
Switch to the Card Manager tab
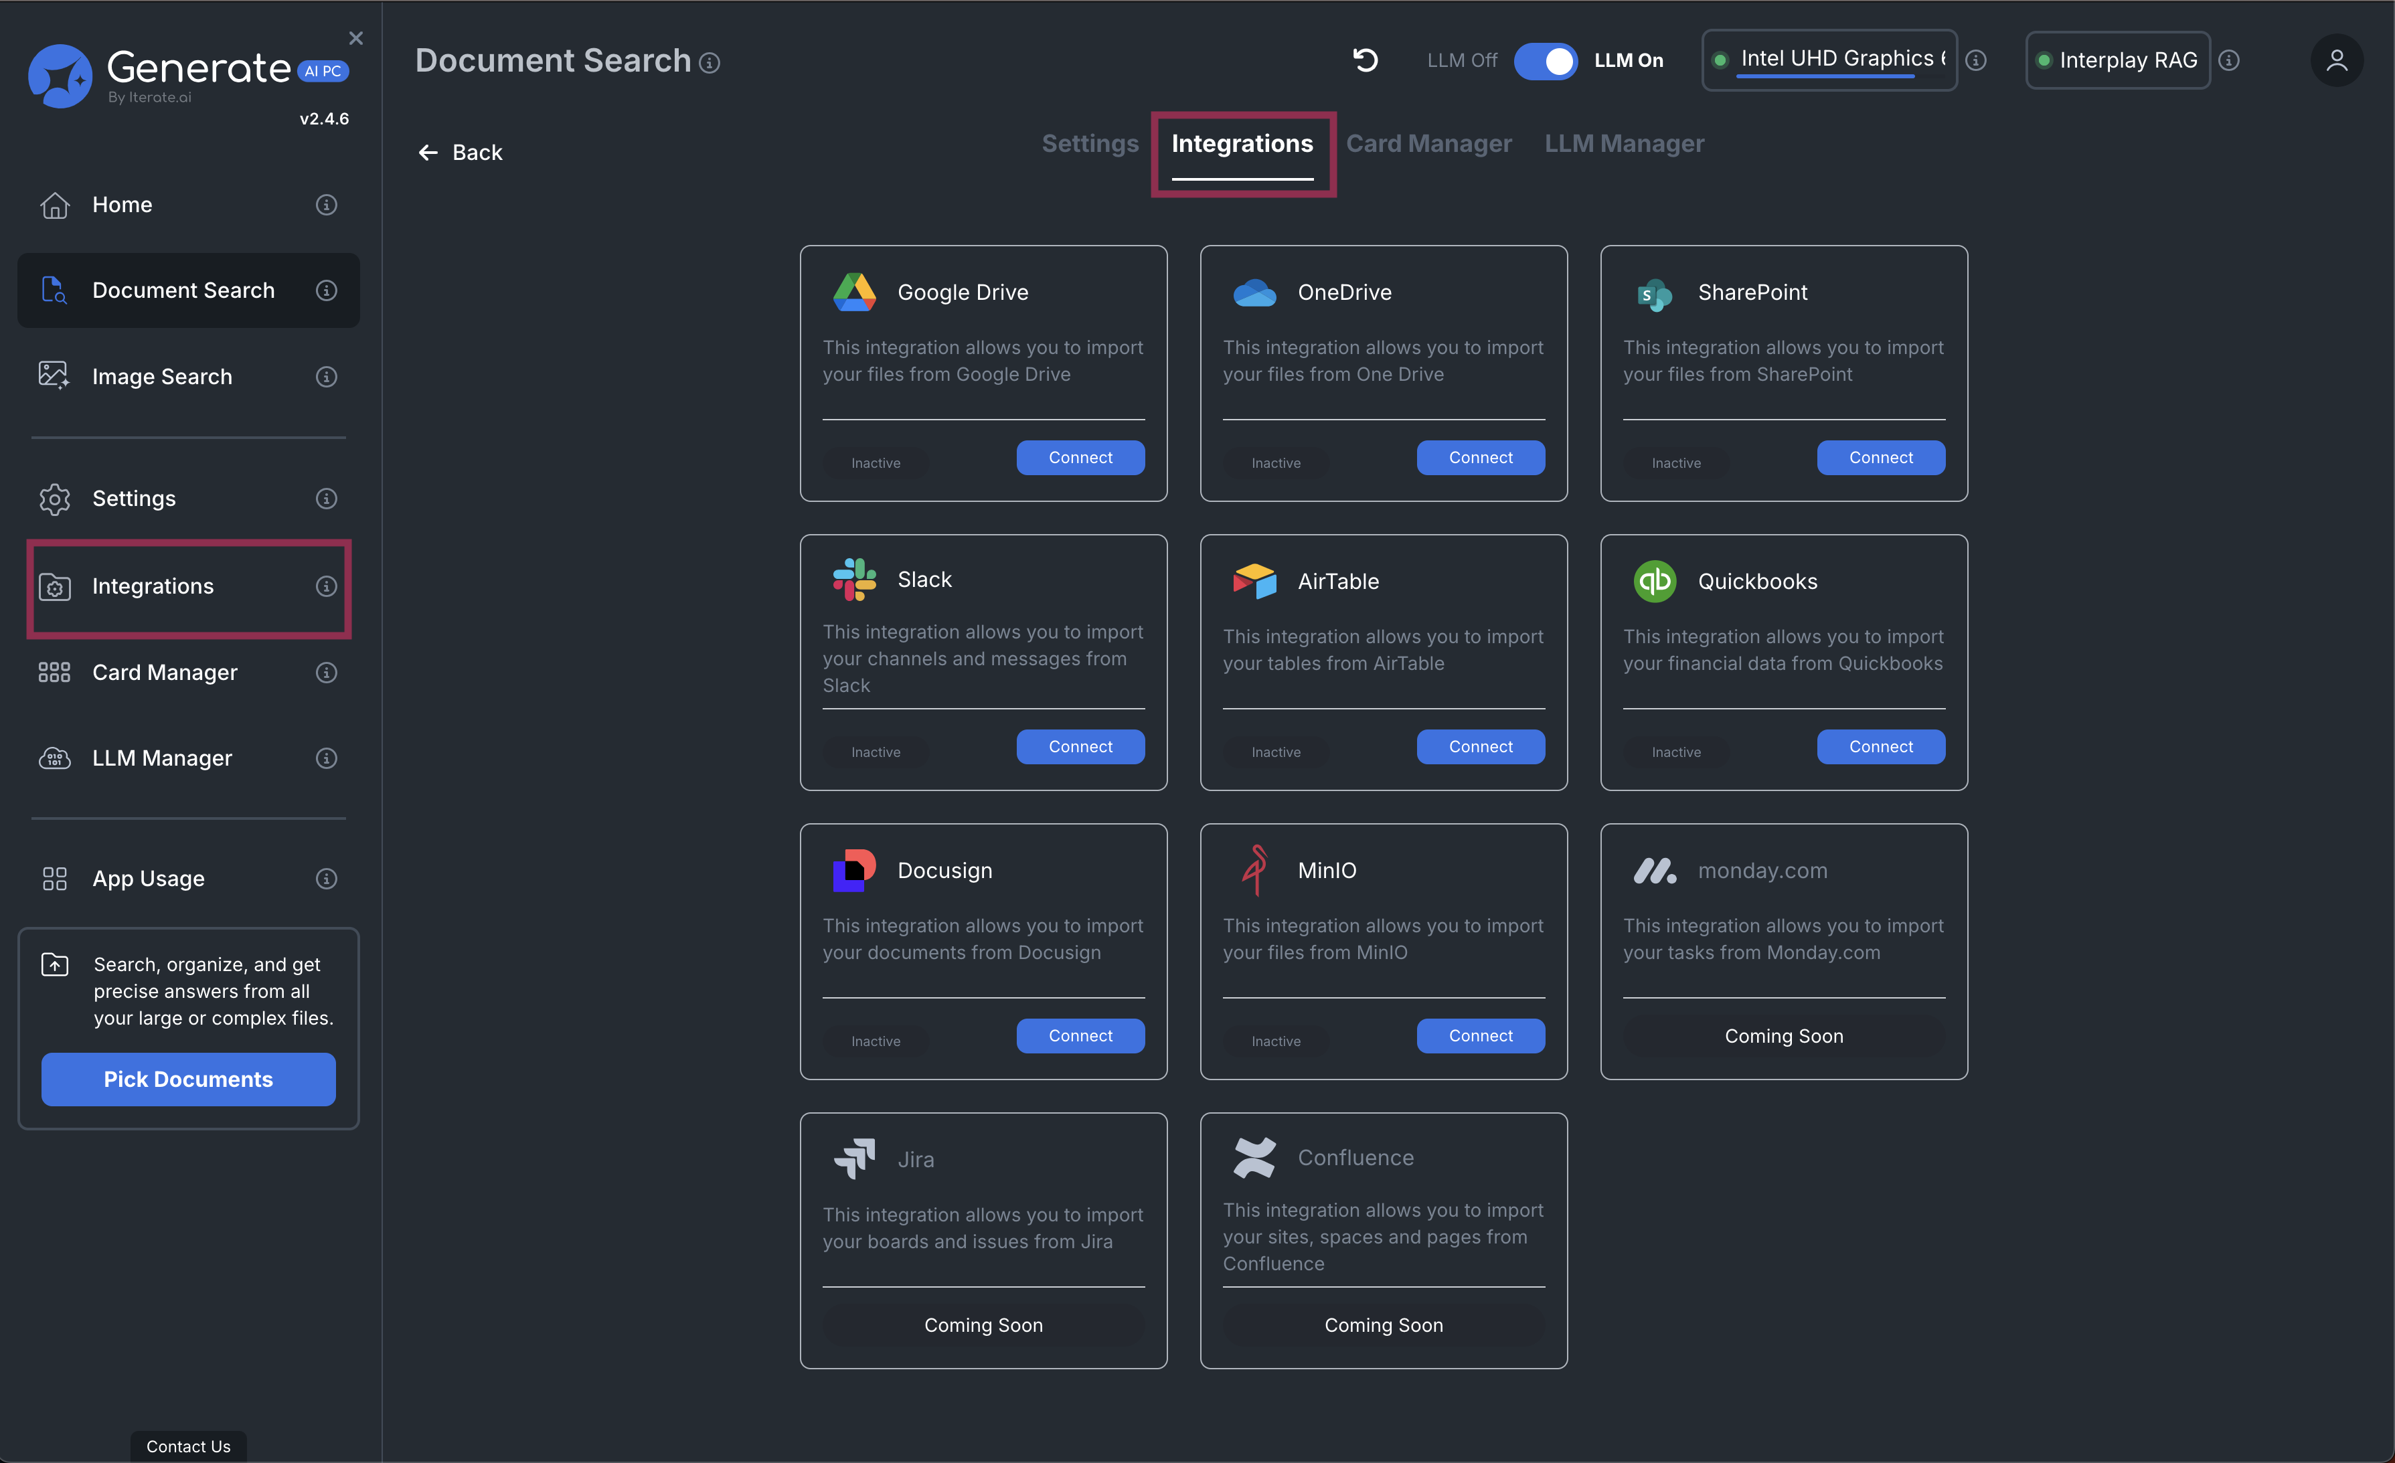click(1429, 144)
